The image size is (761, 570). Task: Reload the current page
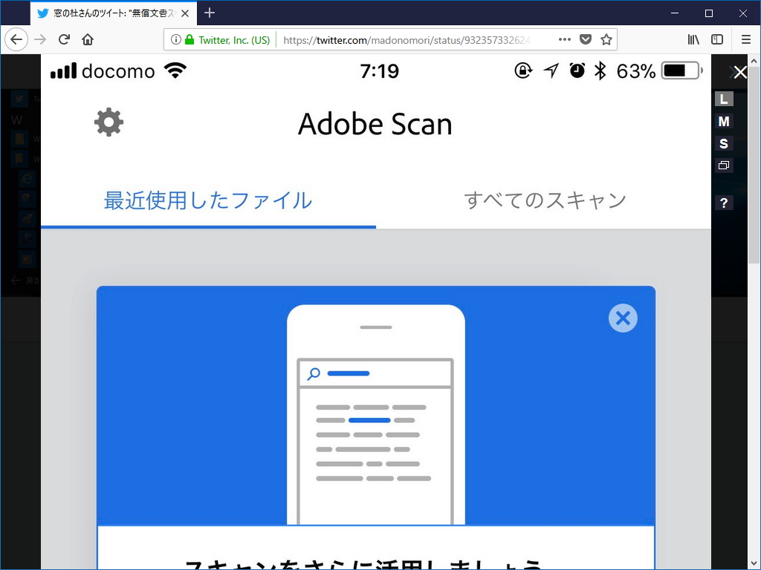(64, 39)
